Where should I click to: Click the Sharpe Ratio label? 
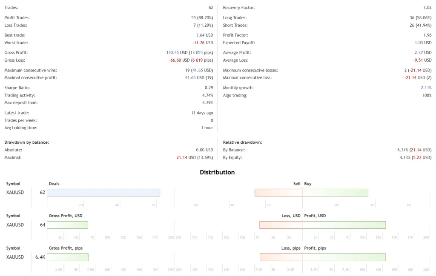17,88
